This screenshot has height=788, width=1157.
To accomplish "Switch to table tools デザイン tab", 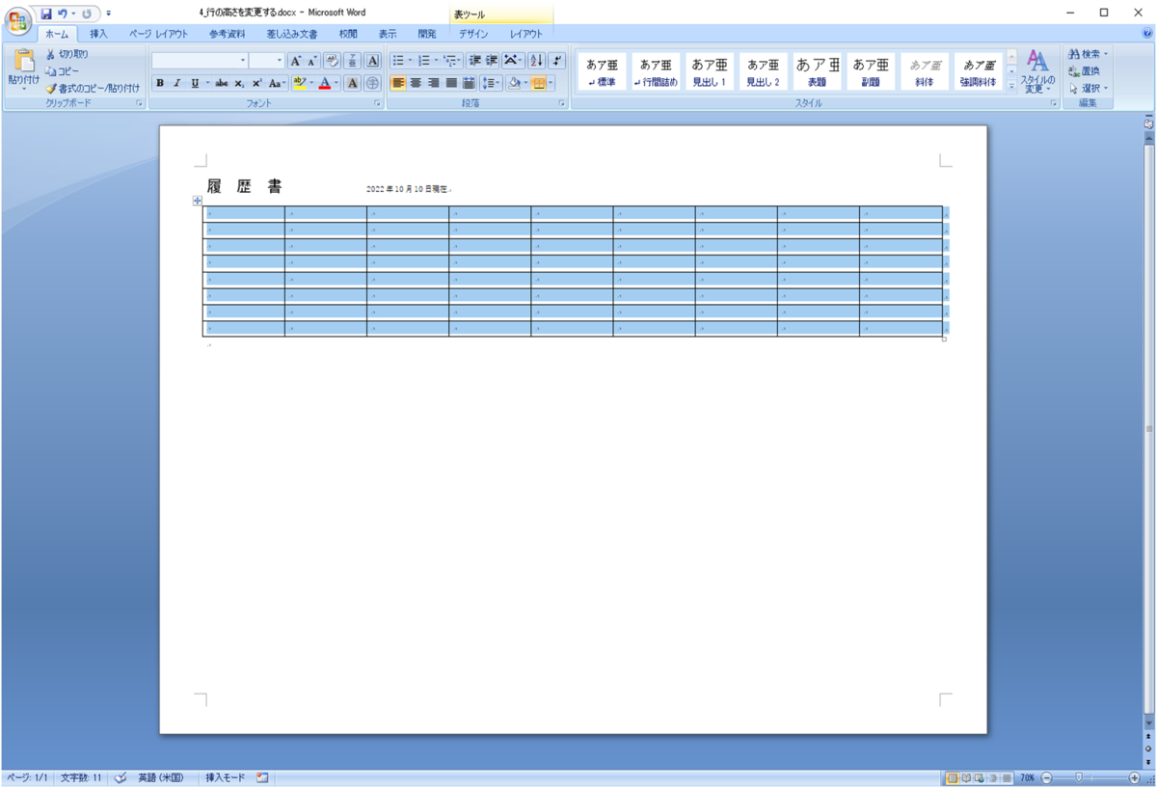I will pos(473,34).
